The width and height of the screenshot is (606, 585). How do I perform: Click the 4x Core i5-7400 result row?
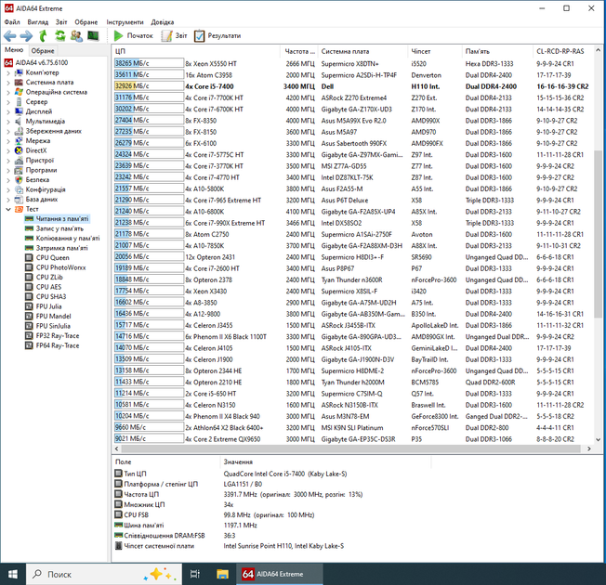(352, 86)
